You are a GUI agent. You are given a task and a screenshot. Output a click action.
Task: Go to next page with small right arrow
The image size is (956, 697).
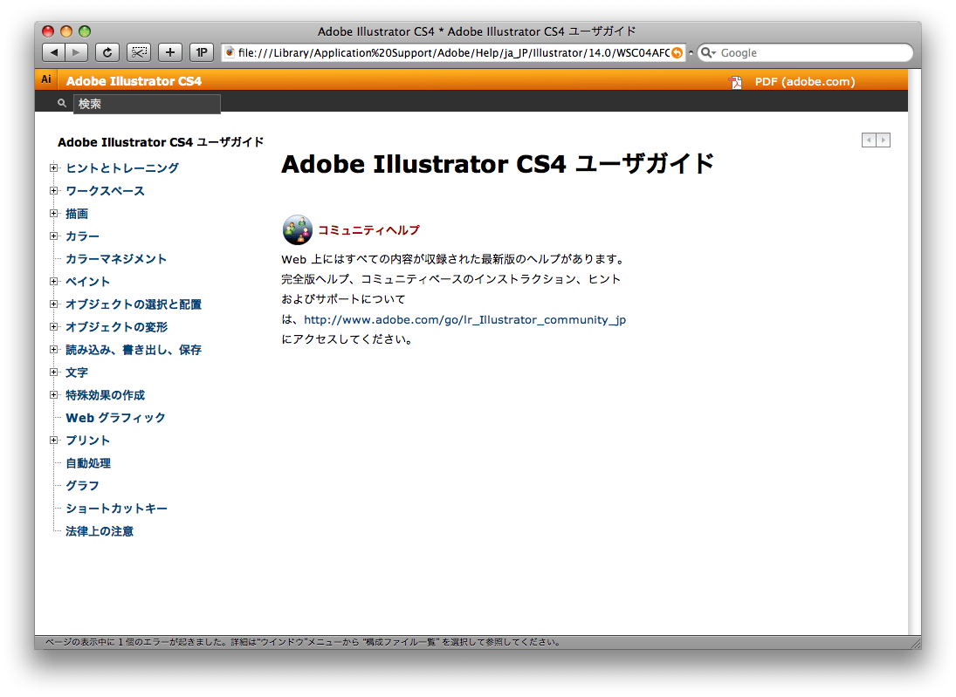click(x=884, y=140)
